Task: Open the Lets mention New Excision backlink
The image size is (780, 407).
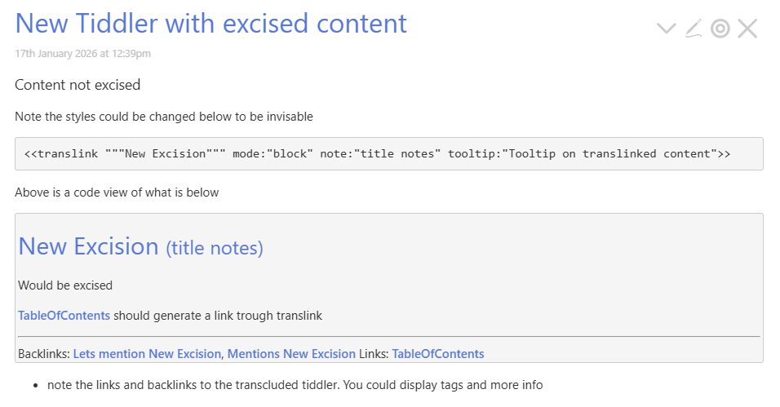Action: (x=147, y=354)
